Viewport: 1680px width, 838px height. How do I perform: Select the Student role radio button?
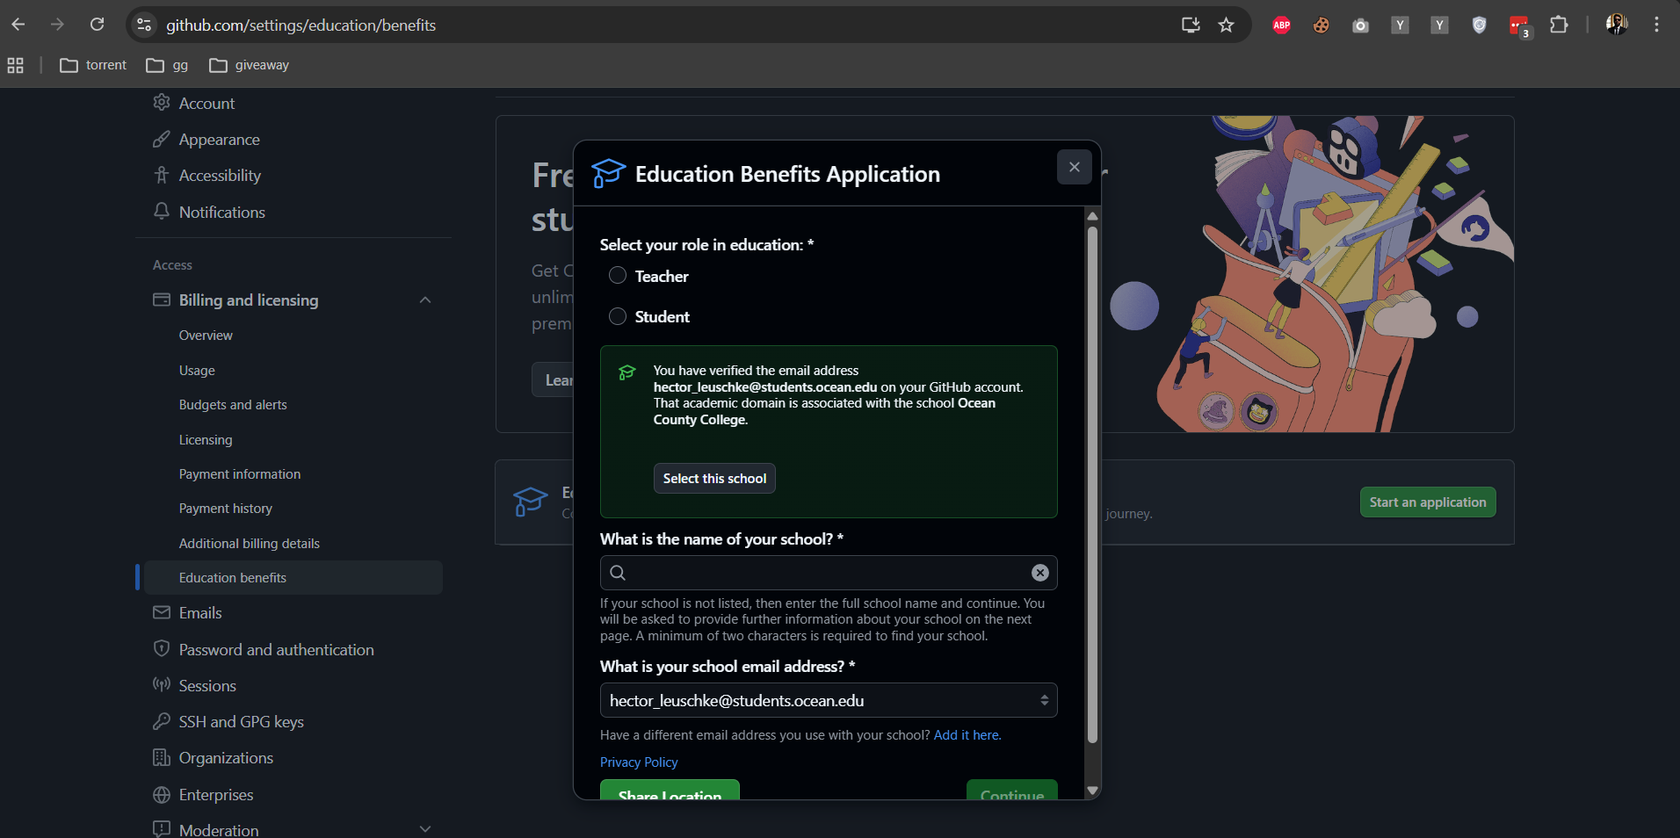618,316
